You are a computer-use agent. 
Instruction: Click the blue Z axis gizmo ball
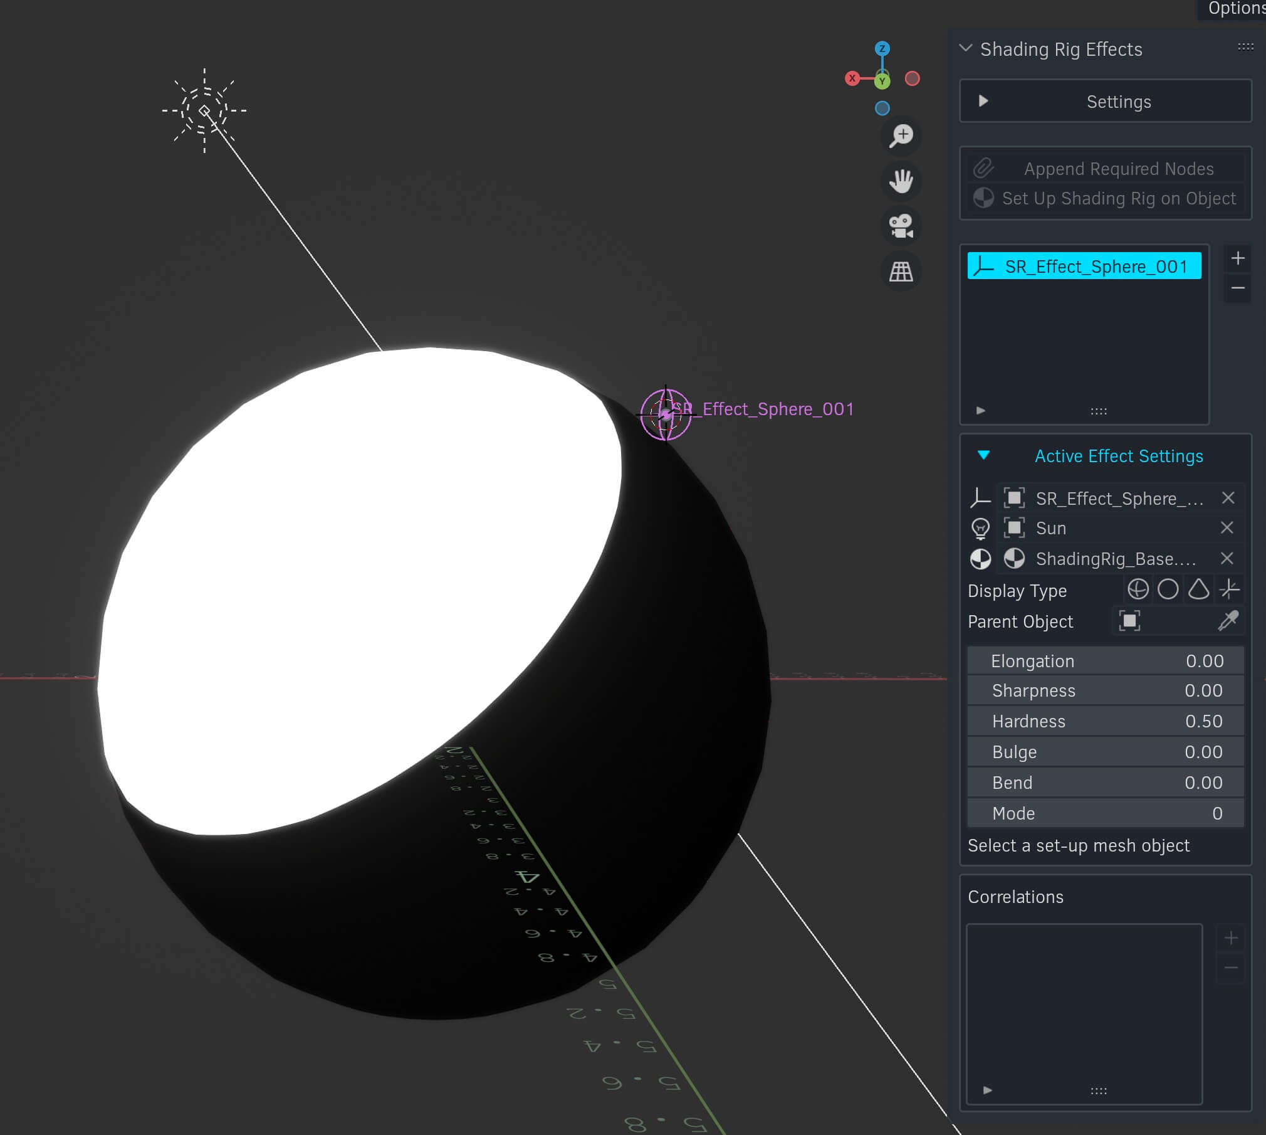(882, 49)
